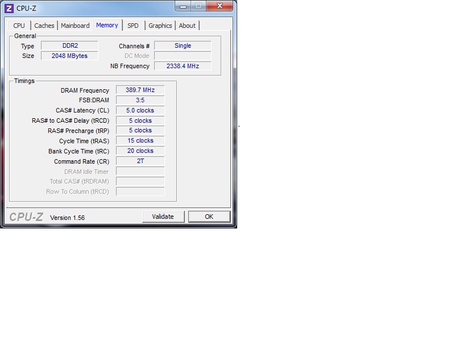Click the FSB:DRAM label
This screenshot has height=341, width=455.
[x=94, y=101]
